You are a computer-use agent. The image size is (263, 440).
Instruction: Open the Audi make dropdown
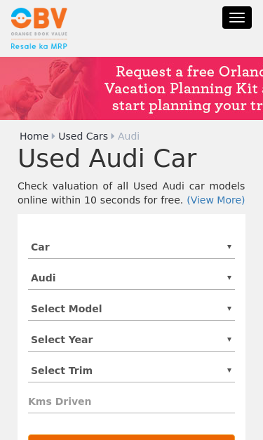click(132, 278)
